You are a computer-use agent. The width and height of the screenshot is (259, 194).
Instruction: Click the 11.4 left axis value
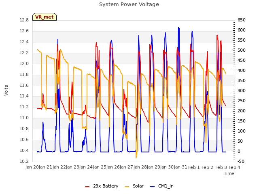pos(24,96)
